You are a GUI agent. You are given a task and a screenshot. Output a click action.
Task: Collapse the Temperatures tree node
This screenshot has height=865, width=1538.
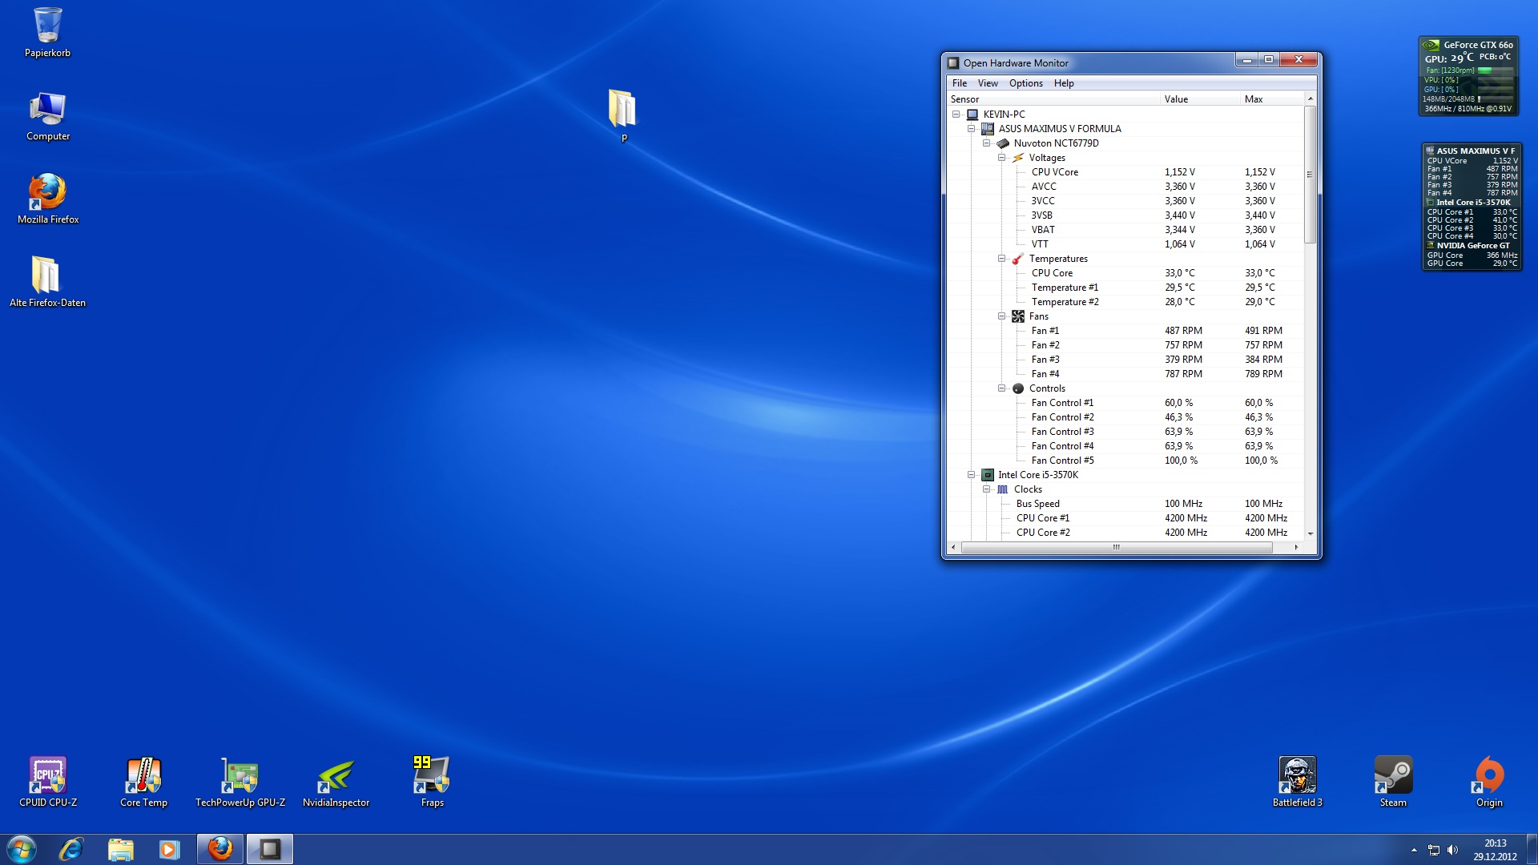[1001, 259]
